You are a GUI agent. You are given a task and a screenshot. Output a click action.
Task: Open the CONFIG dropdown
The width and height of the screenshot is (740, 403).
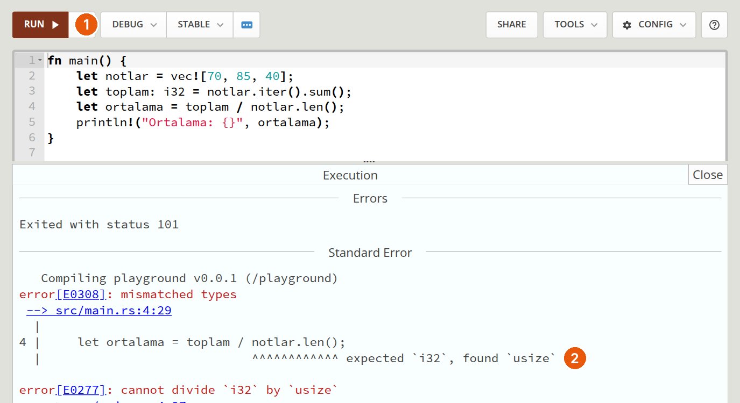tap(654, 25)
